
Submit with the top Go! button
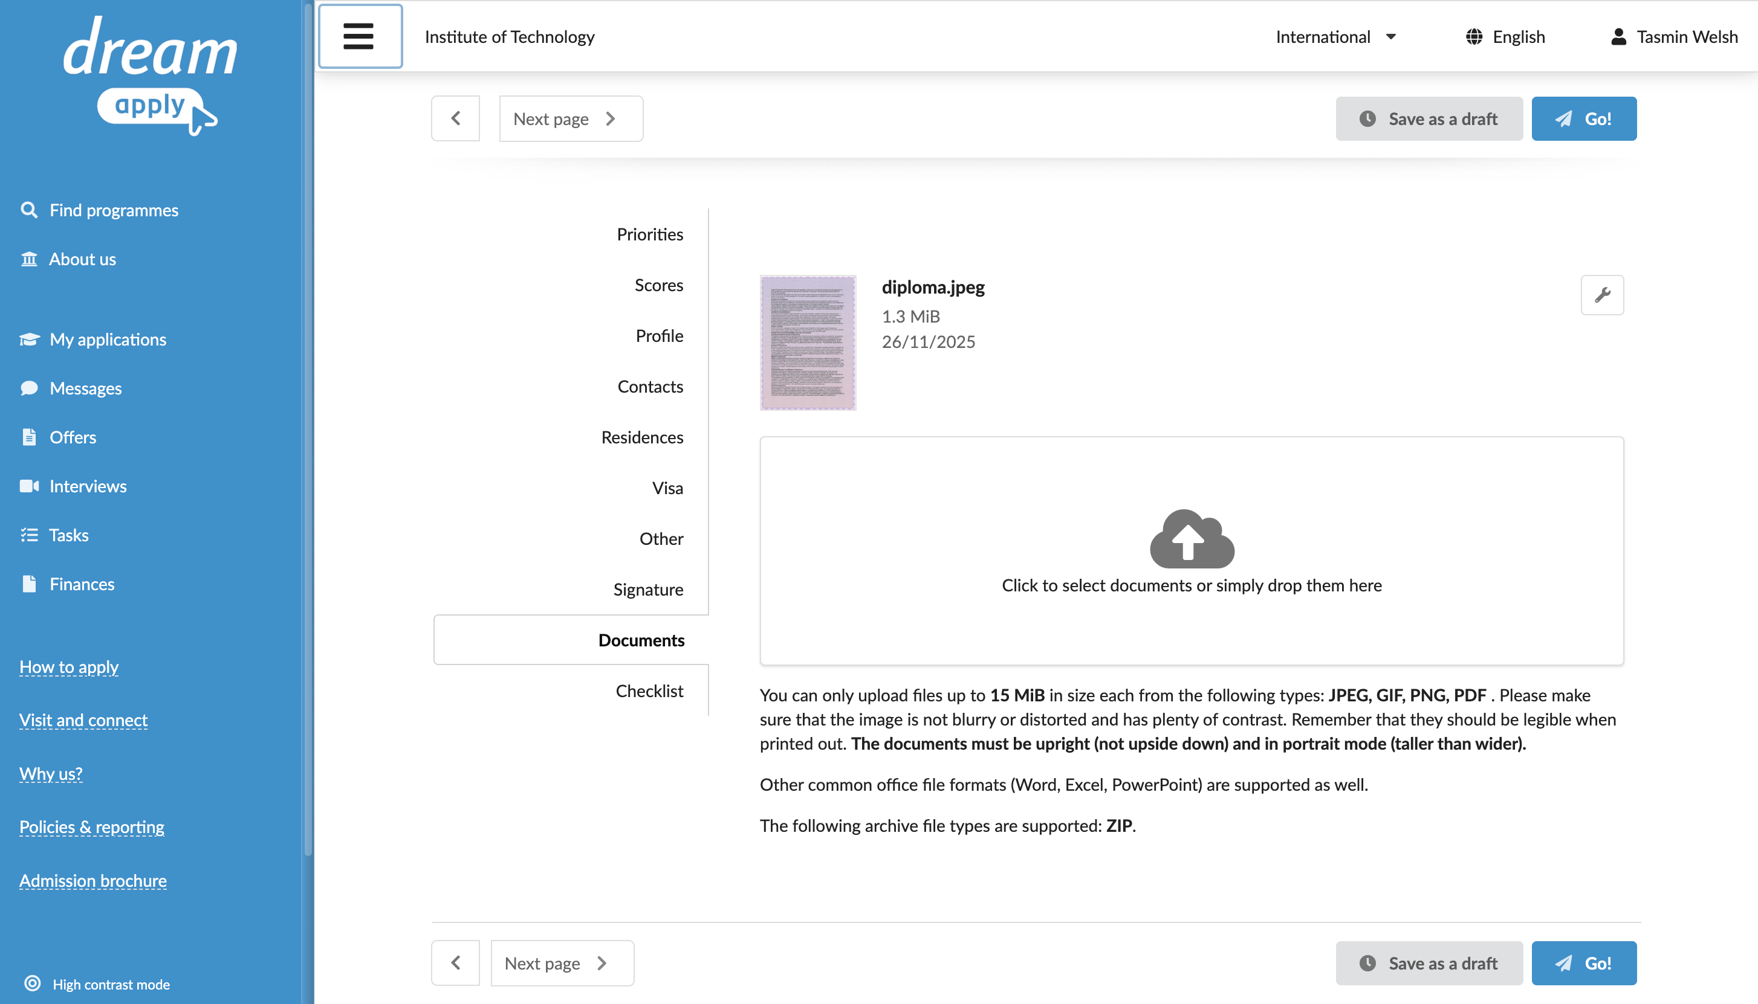click(x=1584, y=118)
